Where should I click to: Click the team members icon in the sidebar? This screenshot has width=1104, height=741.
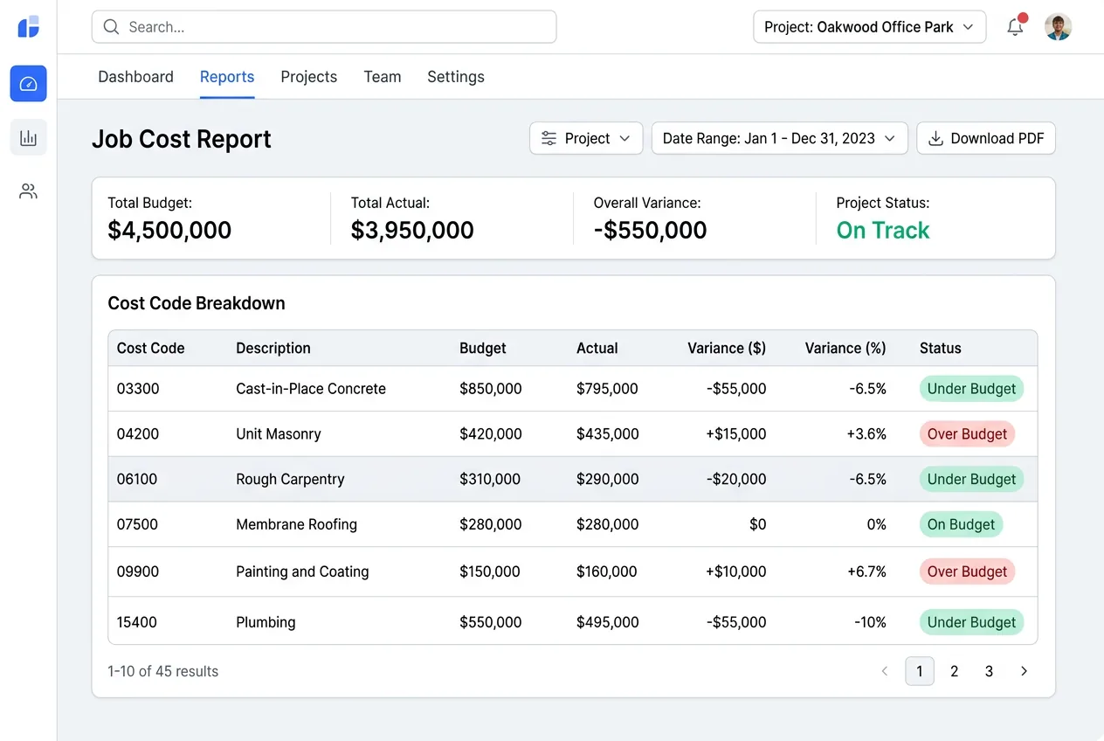pyautogui.click(x=28, y=190)
